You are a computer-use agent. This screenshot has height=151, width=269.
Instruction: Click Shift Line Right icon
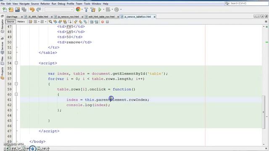pyautogui.click(x=96, y=22)
